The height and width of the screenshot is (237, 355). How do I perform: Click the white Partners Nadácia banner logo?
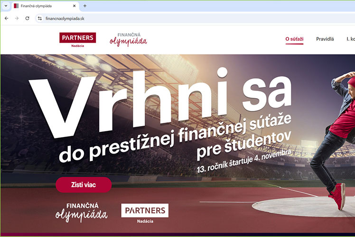click(x=145, y=213)
